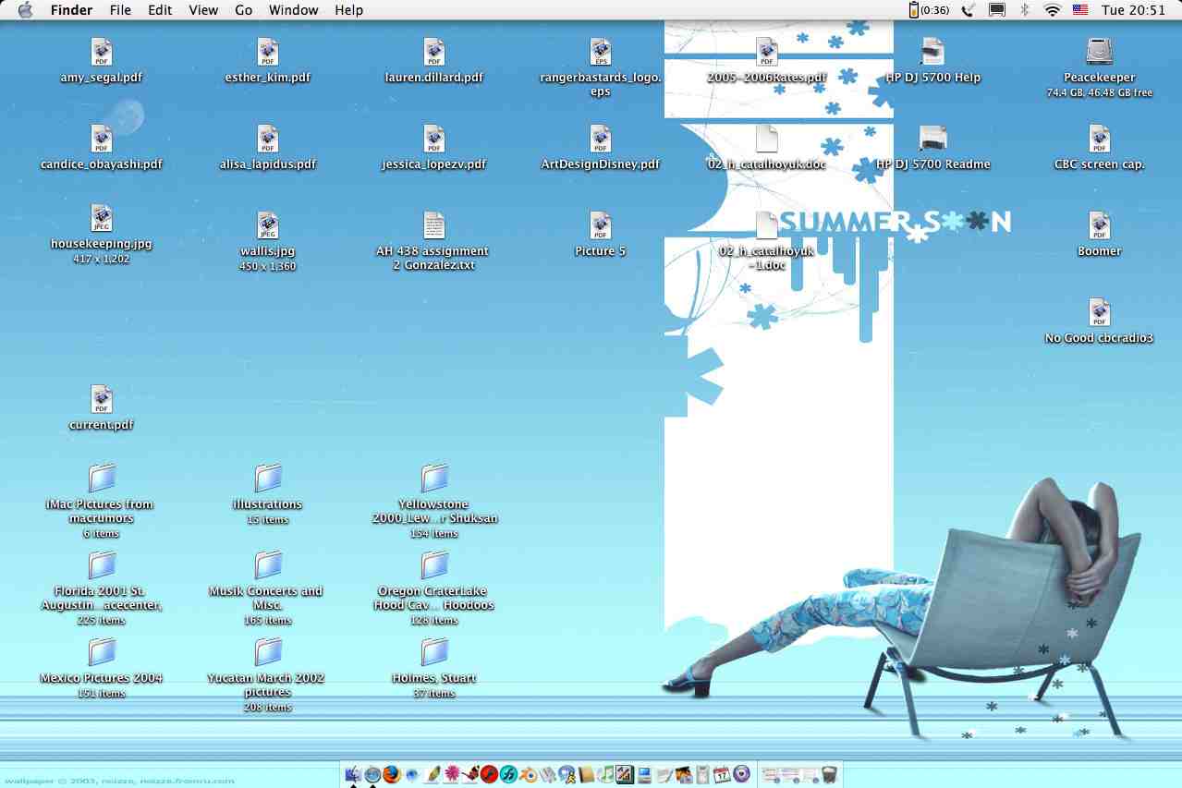Screen dimensions: 1182x788
Task: Open the US flag input menu
Action: [1079, 10]
